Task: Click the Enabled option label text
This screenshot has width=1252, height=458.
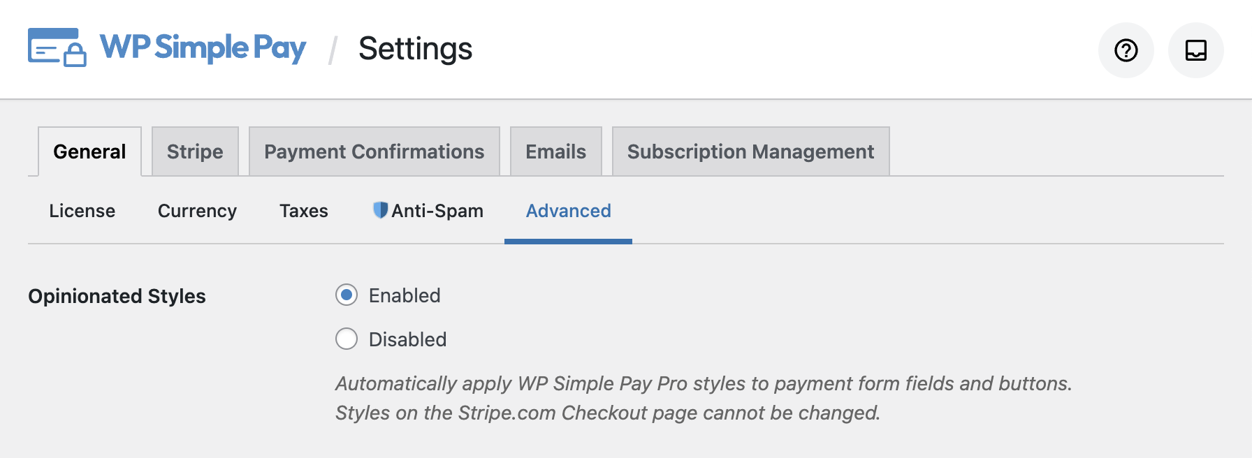Action: tap(405, 295)
